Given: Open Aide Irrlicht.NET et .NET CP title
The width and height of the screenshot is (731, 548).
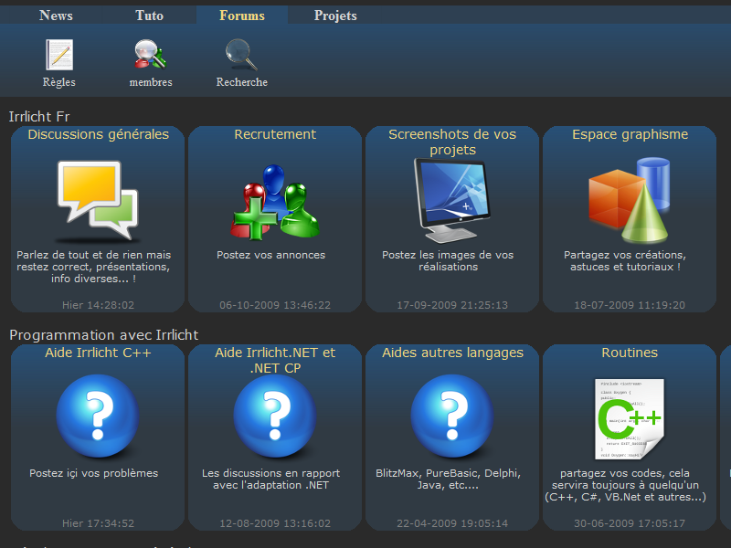Looking at the screenshot, I should [x=275, y=360].
